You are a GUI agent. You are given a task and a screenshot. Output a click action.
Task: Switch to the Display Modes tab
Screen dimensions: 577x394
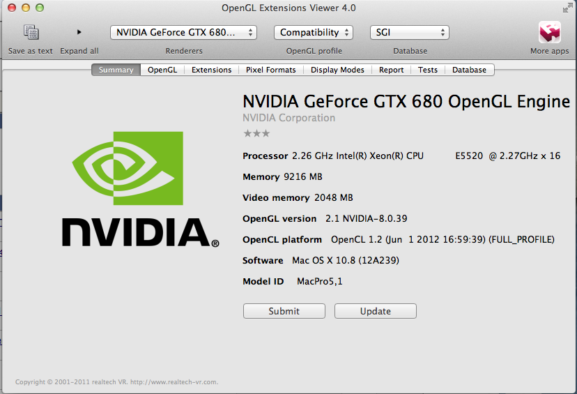pyautogui.click(x=337, y=70)
